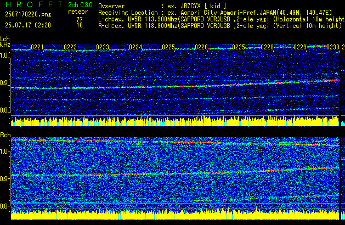Select the 0.9 frequency label on Rch axis

pos(4,178)
